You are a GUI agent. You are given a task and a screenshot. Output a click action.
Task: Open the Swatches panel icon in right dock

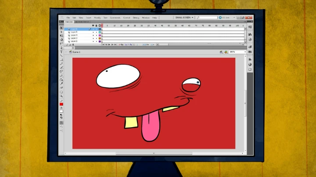click(x=250, y=52)
